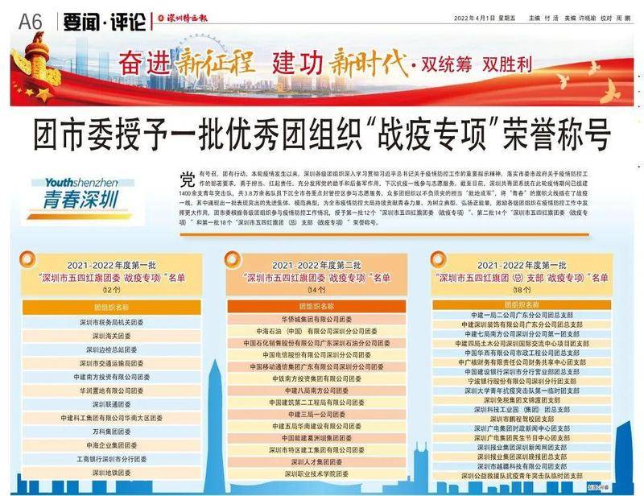The image size is (644, 496).
Task: Select the row "宁波银行股份有限公司深圳分行团支部"
Action: [x=522, y=382]
